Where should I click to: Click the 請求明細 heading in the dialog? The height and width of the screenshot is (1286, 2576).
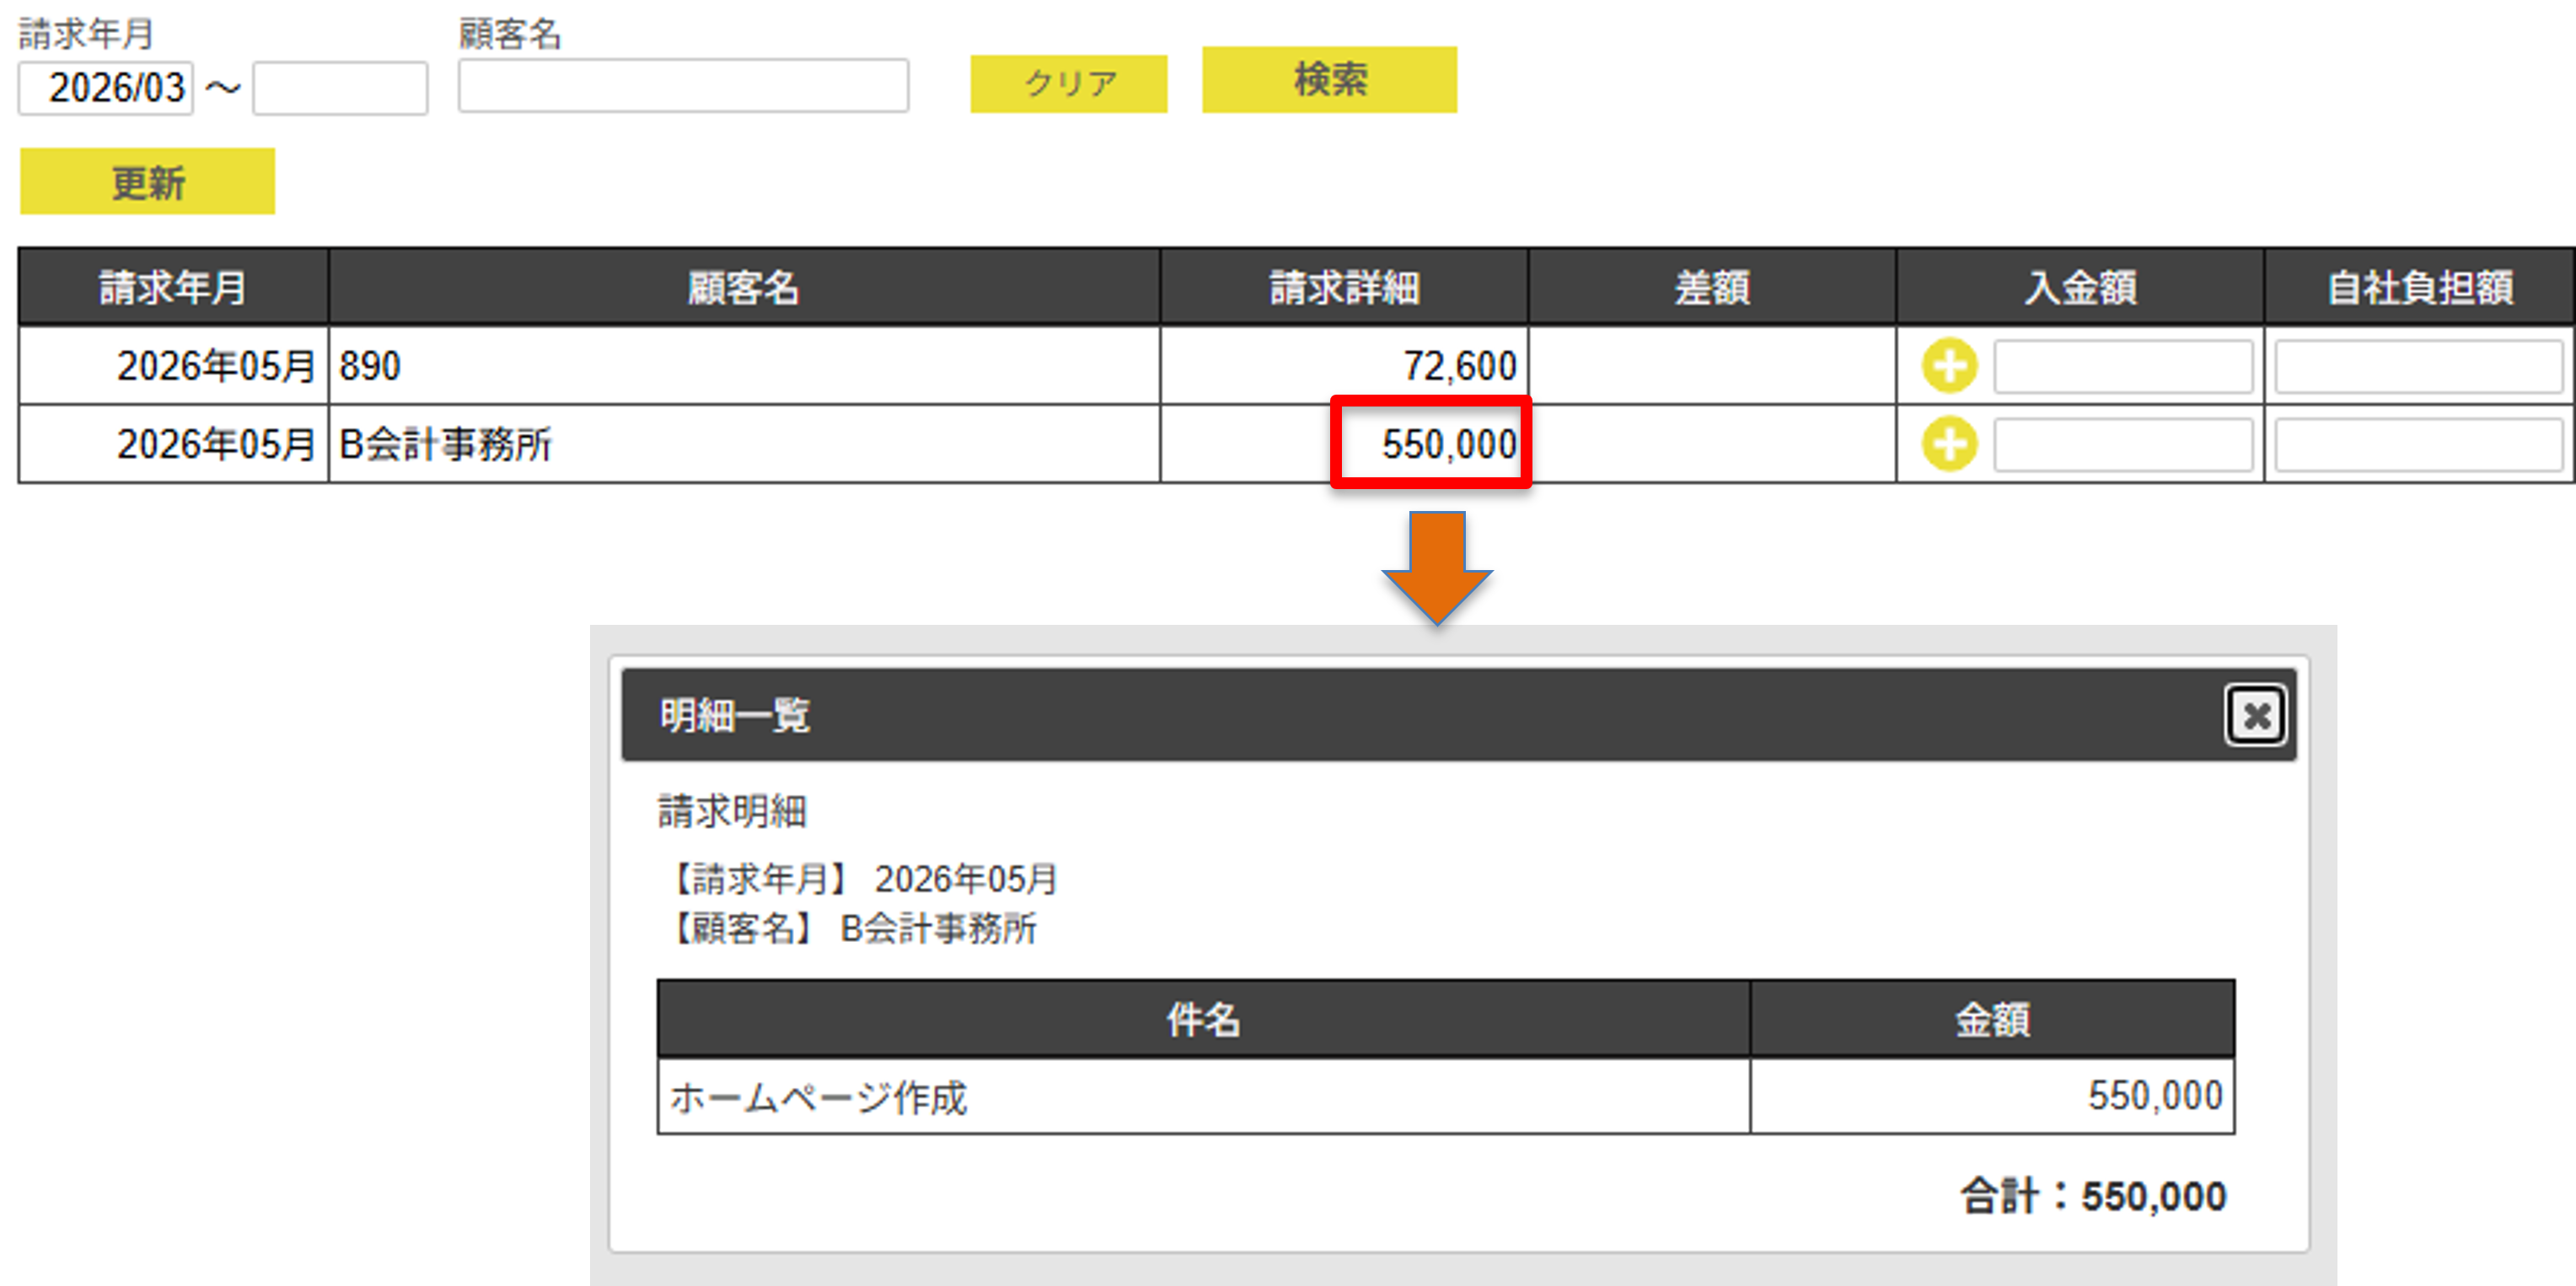(x=732, y=810)
